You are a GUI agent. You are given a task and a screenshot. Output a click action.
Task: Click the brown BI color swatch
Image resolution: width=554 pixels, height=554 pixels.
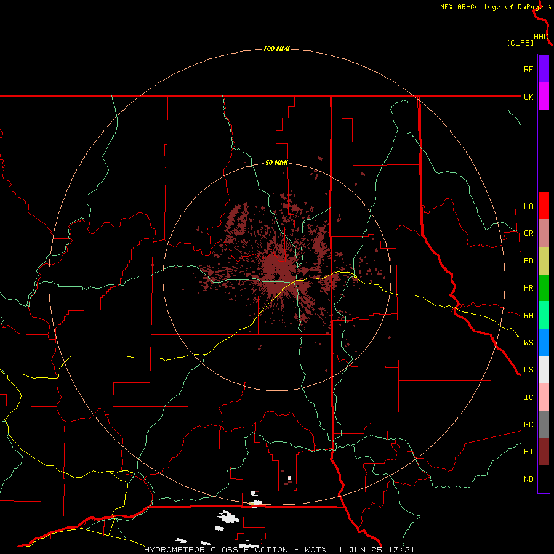click(544, 452)
